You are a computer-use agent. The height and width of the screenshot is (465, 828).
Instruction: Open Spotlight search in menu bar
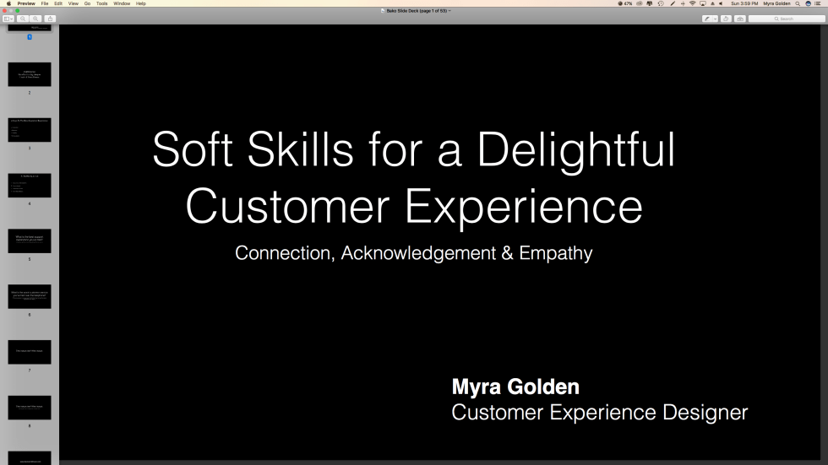798,3
